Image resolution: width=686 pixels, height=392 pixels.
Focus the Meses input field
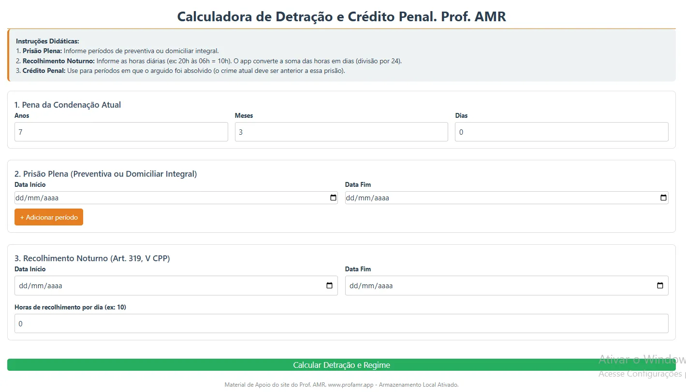coord(341,132)
